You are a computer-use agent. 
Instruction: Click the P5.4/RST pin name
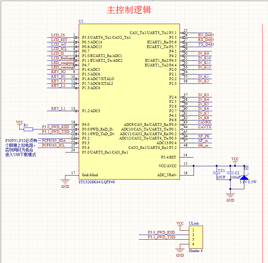tap(169, 157)
